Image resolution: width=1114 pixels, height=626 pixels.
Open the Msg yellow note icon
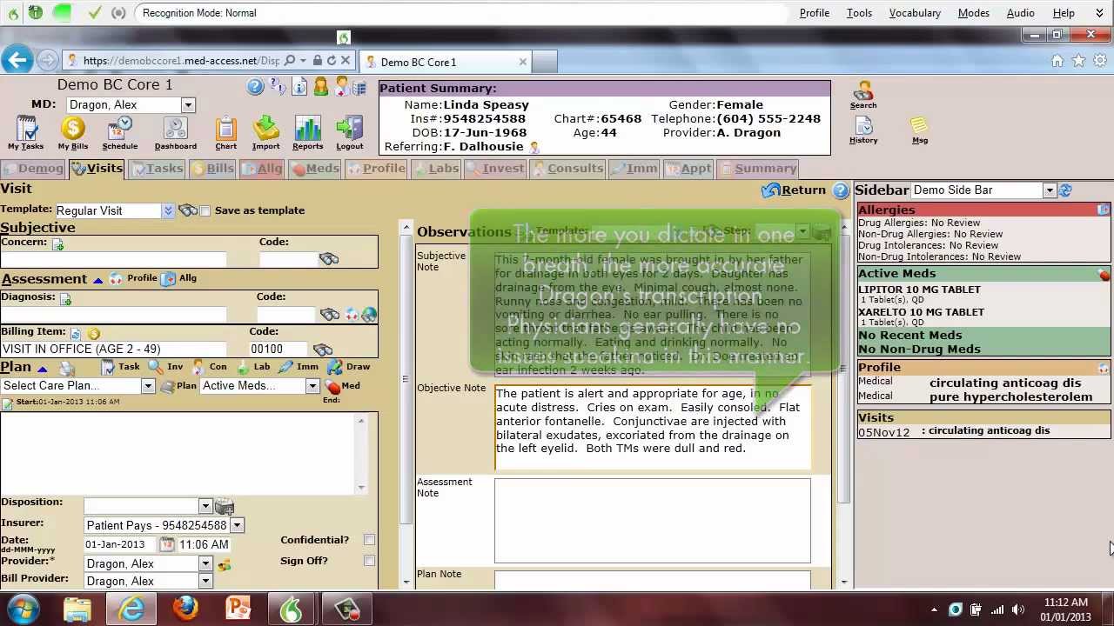(x=920, y=130)
